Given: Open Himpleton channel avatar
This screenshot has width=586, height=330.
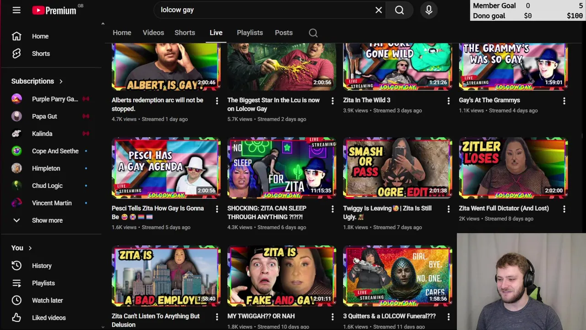Looking at the screenshot, I should point(16,168).
